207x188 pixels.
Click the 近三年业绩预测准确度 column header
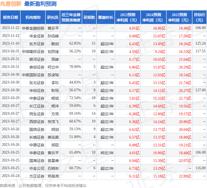coord(71,17)
